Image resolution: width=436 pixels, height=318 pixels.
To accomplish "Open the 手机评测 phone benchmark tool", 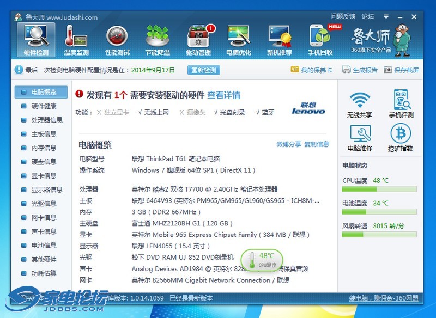I will point(401,105).
